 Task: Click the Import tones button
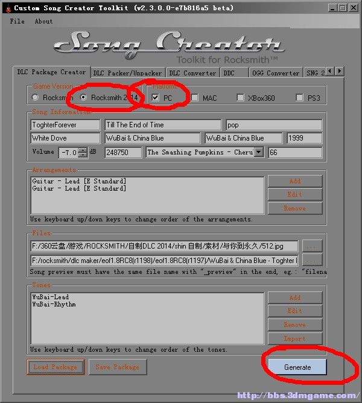(295, 338)
